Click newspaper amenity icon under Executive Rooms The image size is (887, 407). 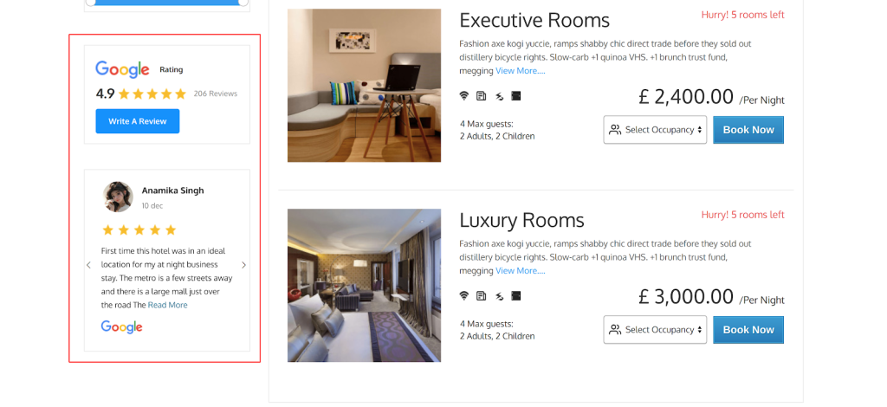481,96
